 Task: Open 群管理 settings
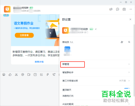pyautogui.click(x=96, y=64)
